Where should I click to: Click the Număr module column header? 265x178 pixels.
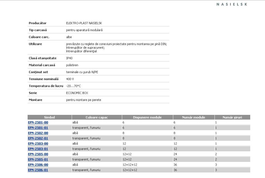(x=194, y=117)
